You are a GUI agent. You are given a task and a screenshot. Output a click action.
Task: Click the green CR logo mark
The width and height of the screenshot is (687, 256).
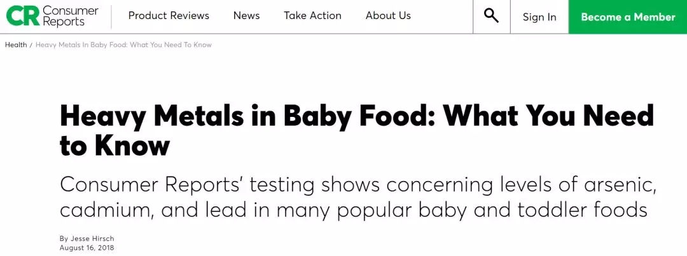click(22, 17)
